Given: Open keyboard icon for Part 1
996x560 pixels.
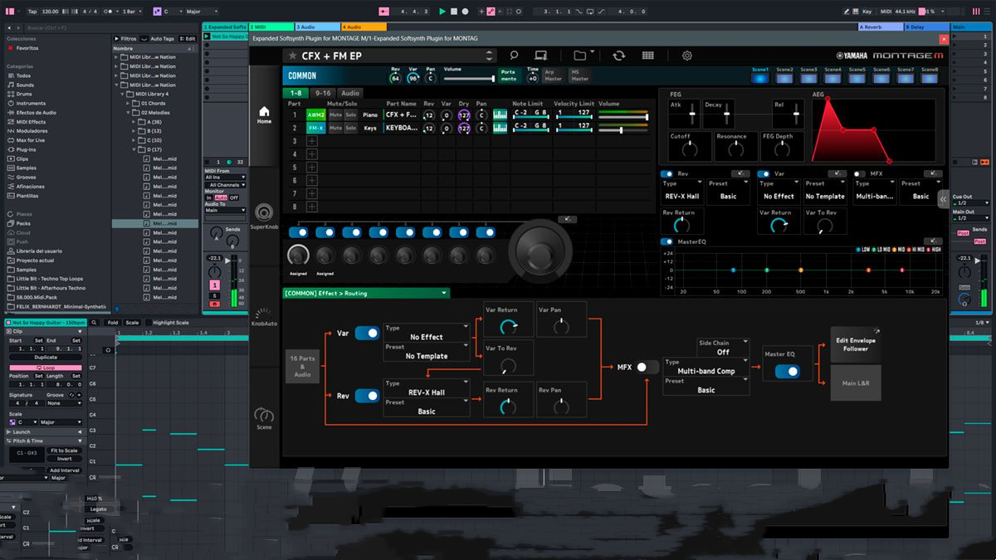Looking at the screenshot, I should [x=500, y=115].
